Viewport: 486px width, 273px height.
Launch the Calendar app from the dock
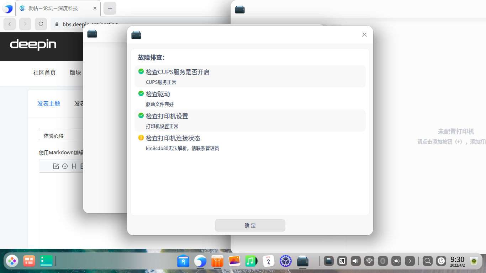(x=268, y=261)
